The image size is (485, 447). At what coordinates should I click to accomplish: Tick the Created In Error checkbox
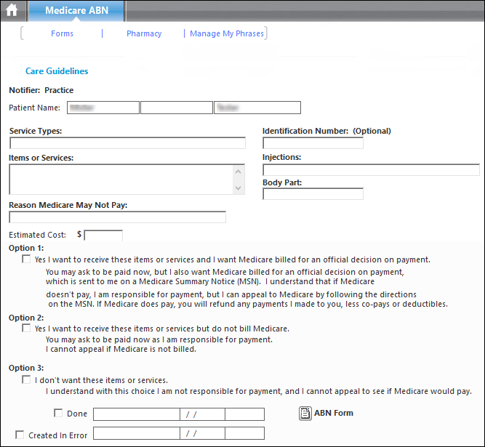pos(20,435)
